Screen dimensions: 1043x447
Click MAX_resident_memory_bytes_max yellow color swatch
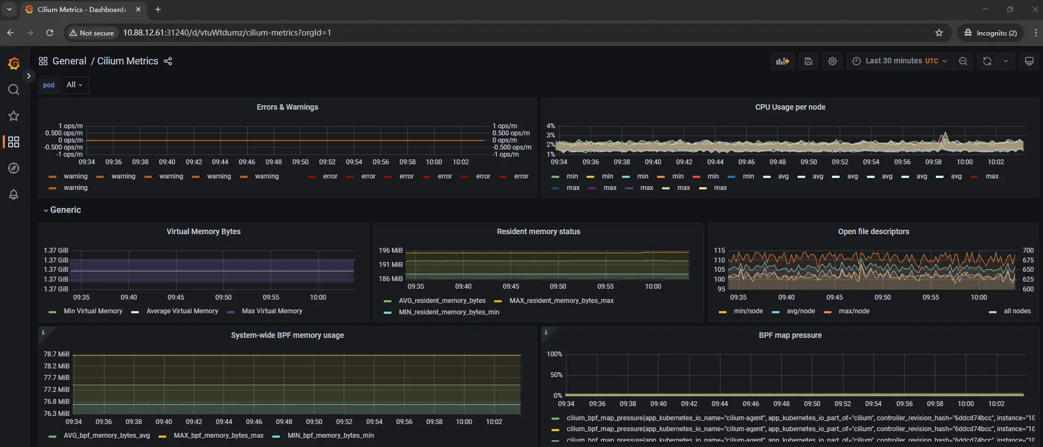[x=497, y=301]
